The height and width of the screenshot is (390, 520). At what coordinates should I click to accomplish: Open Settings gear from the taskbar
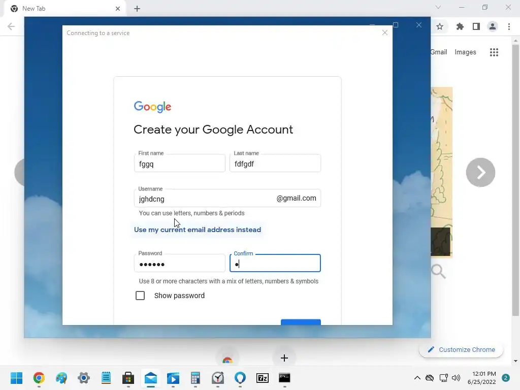point(84,378)
